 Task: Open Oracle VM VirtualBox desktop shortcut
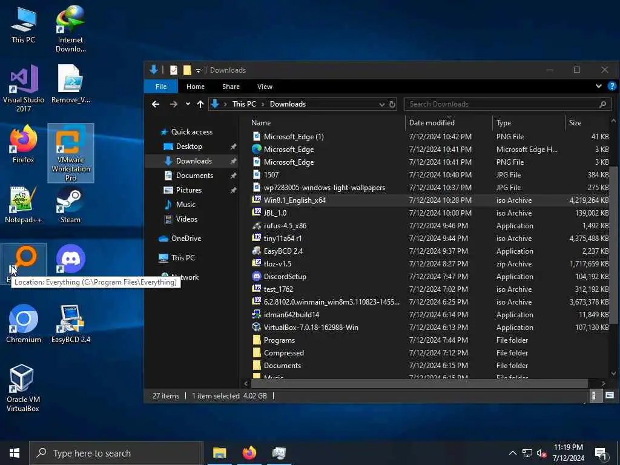coord(22,387)
